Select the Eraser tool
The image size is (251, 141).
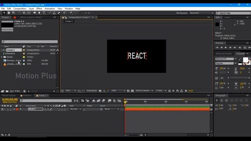click(59, 13)
